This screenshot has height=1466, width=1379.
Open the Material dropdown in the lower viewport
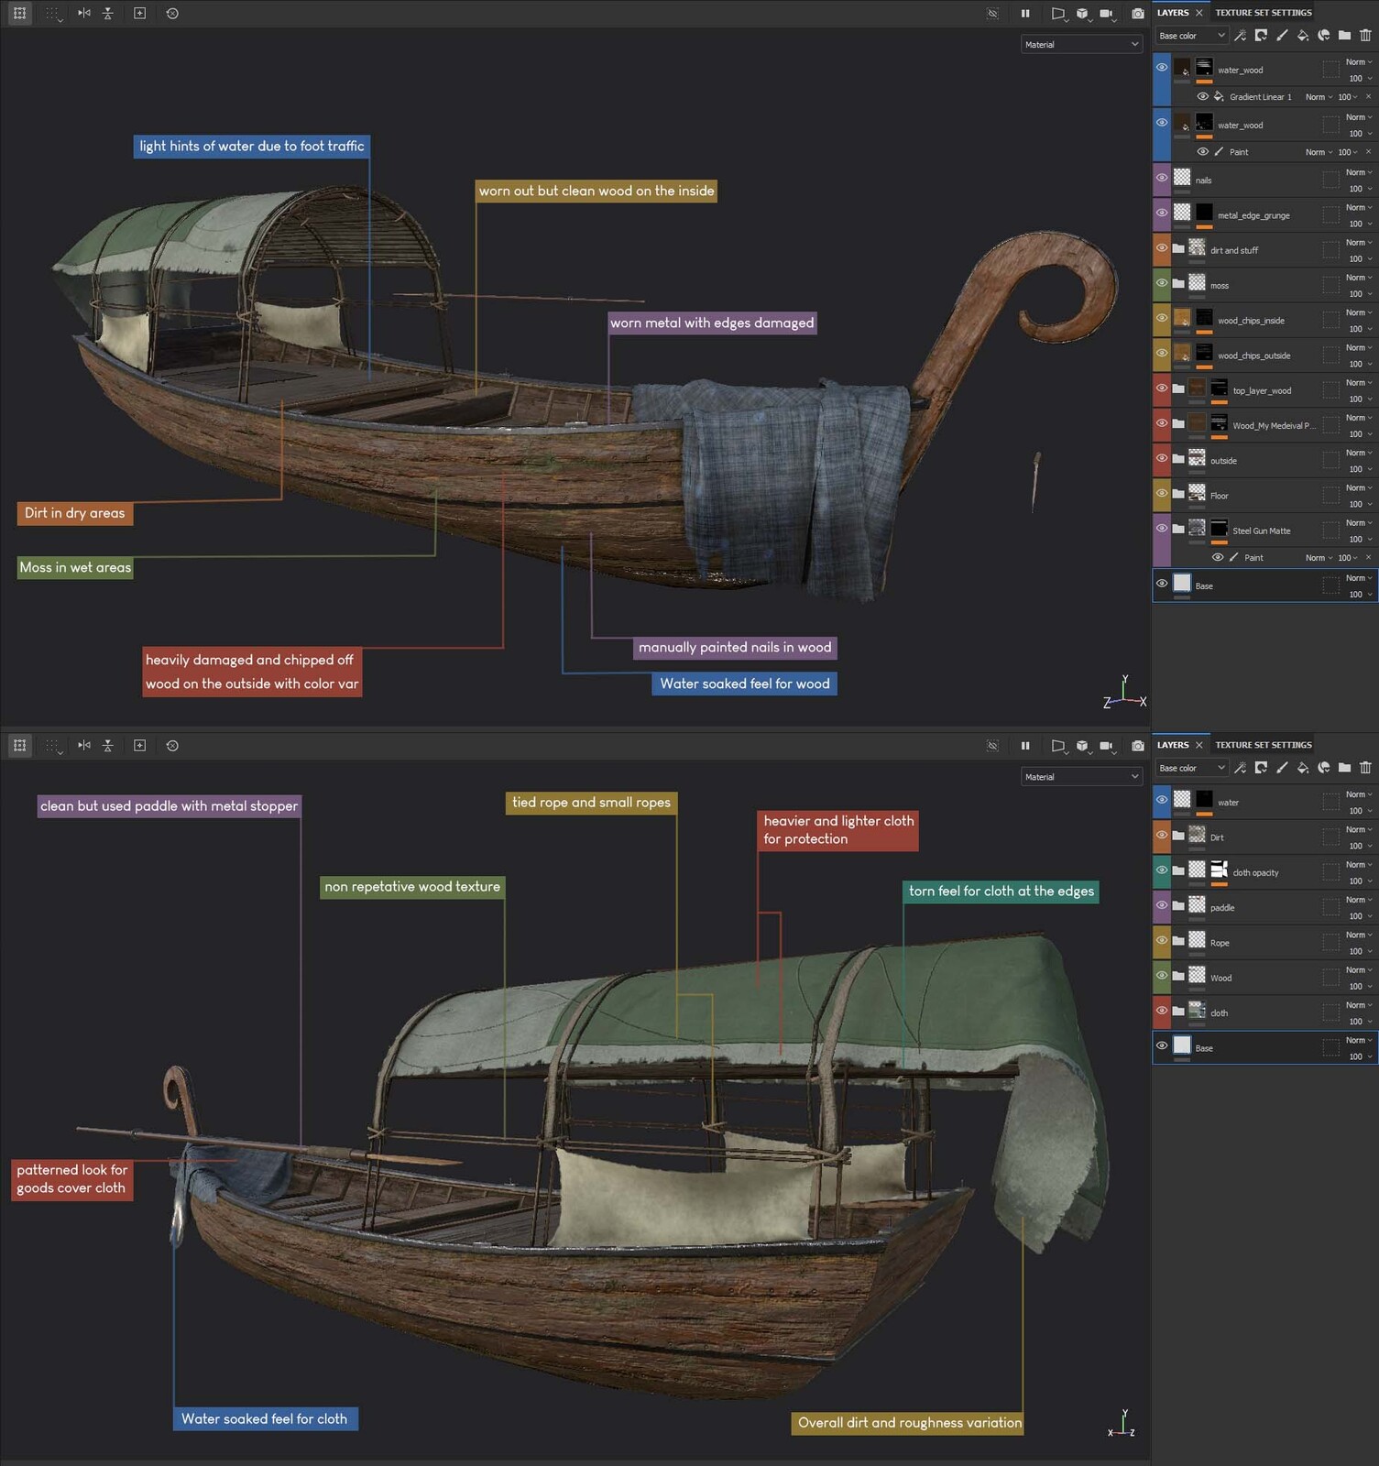(1081, 776)
